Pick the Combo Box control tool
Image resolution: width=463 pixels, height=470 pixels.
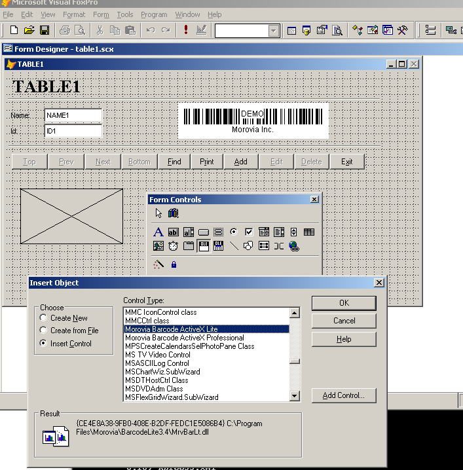coord(263,232)
